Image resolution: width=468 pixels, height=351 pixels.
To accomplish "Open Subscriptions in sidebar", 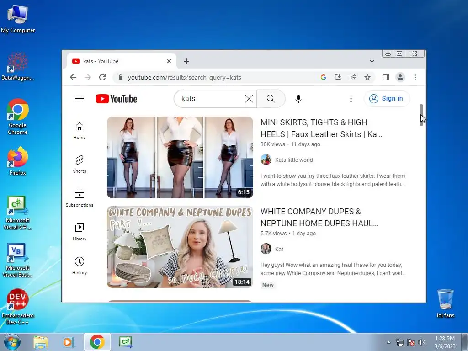I will coord(80,198).
